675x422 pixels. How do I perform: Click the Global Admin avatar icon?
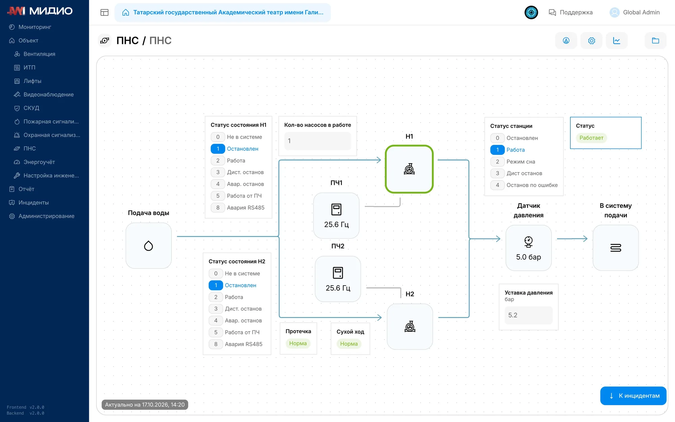coord(614,12)
